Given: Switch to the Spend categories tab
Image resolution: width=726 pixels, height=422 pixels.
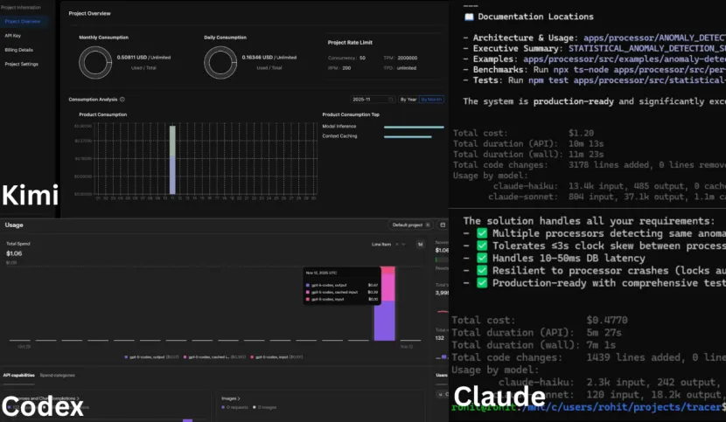Looking at the screenshot, I should click(58, 375).
